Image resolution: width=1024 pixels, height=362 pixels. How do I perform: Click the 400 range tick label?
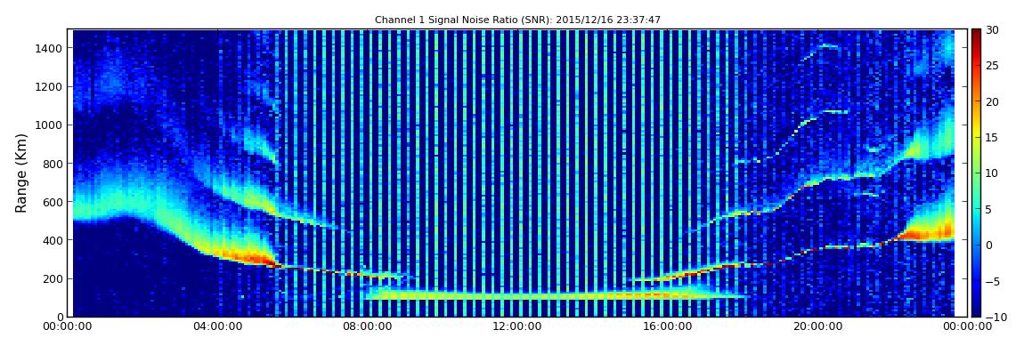53,241
